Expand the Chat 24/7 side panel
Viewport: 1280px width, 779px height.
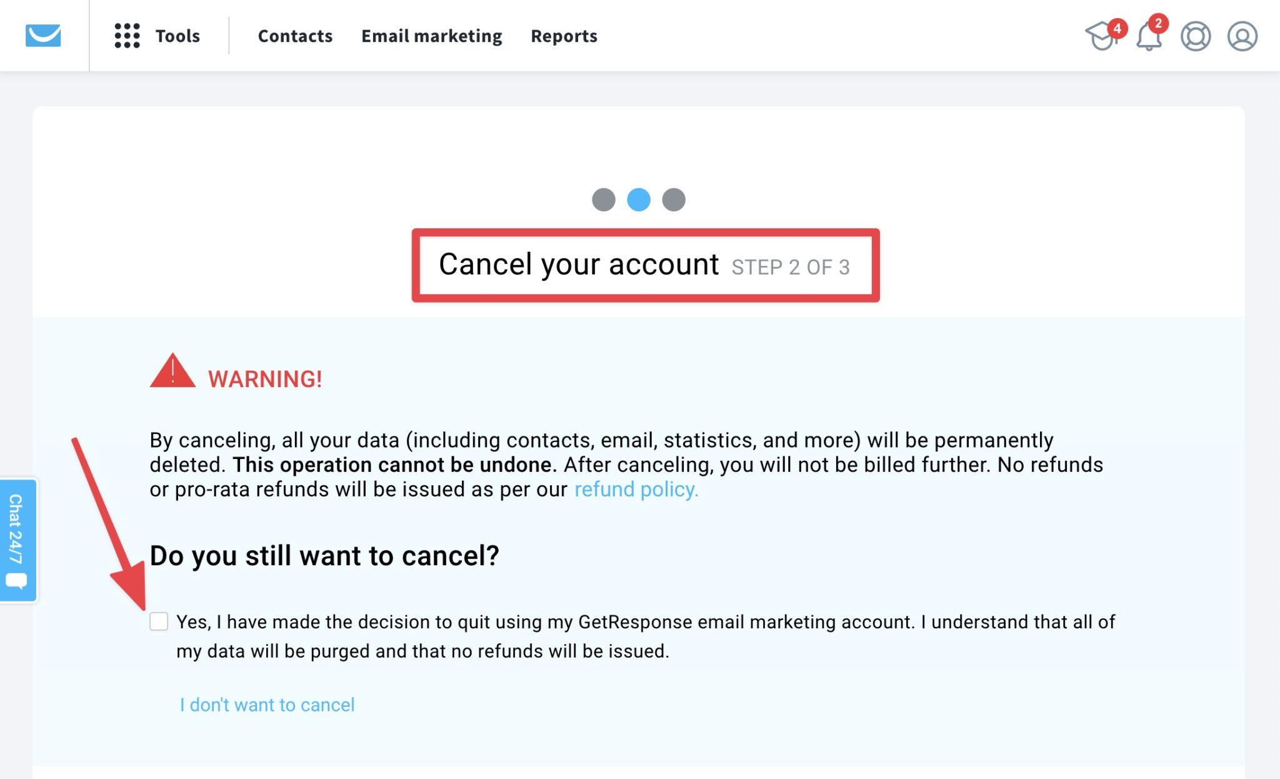(17, 539)
